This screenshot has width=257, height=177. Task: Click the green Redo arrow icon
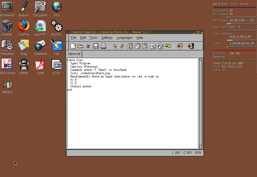pyautogui.click(x=122, y=46)
